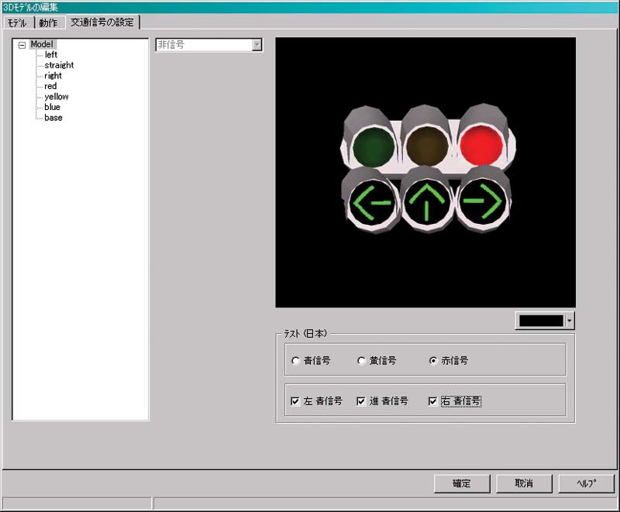The image size is (620, 512).
Task: Switch to the 動作 tab
Action: [48, 23]
